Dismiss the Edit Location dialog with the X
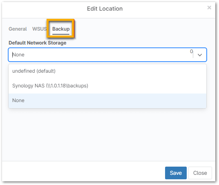This screenshot has height=185, width=219. pyautogui.click(x=209, y=7)
